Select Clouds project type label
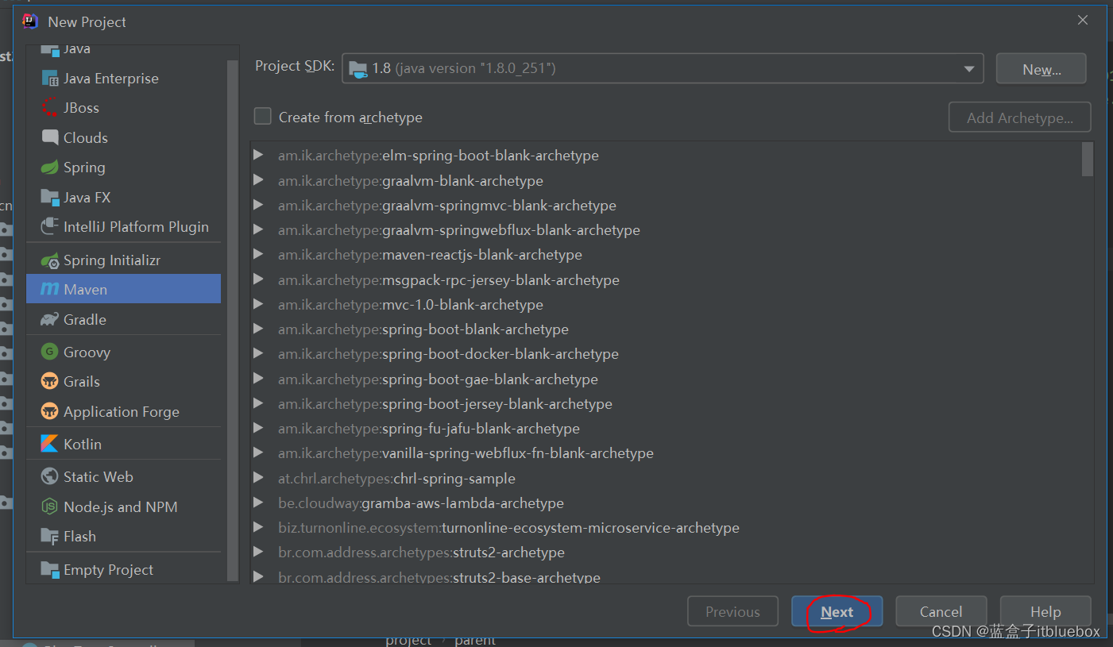Screen dimensions: 1113x647 coord(86,137)
